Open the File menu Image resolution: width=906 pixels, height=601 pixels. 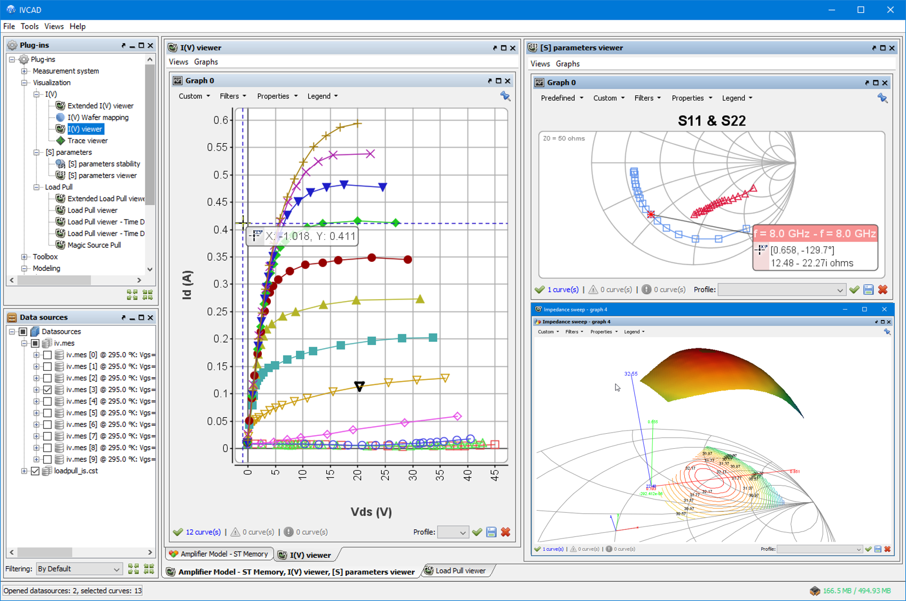point(9,26)
